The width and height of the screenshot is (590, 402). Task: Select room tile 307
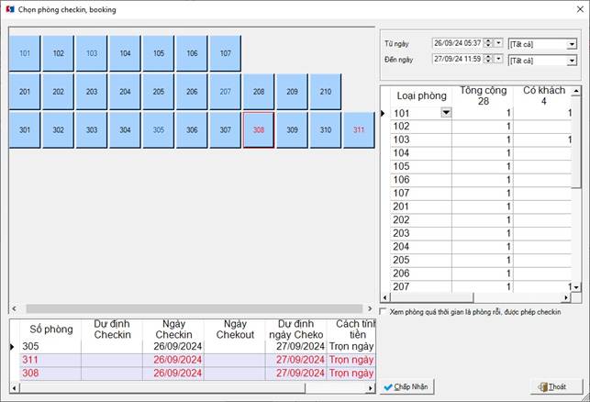(x=226, y=129)
